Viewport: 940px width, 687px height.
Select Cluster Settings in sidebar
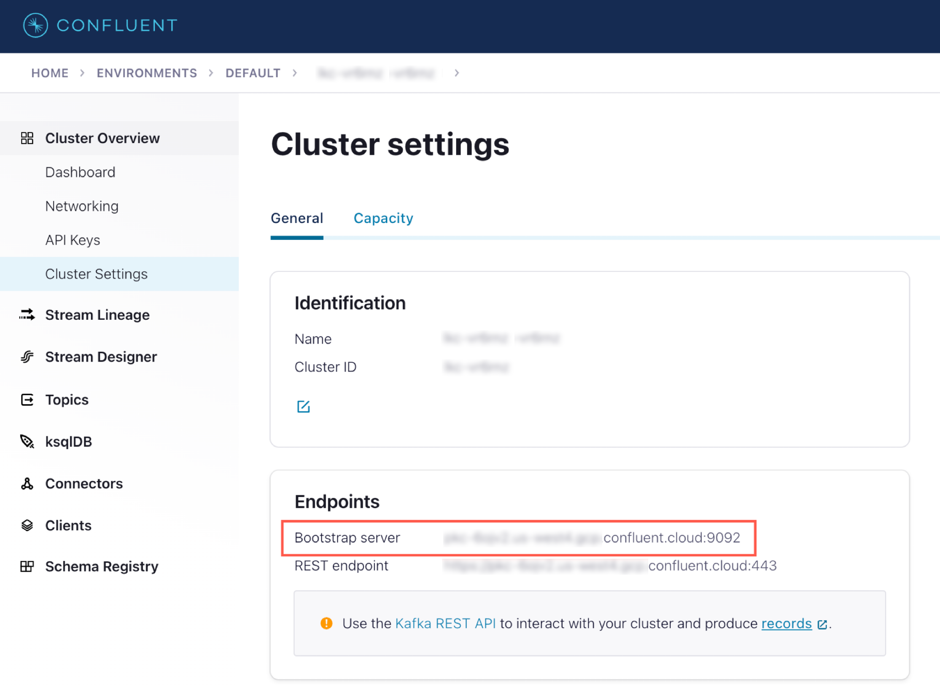[x=119, y=274]
